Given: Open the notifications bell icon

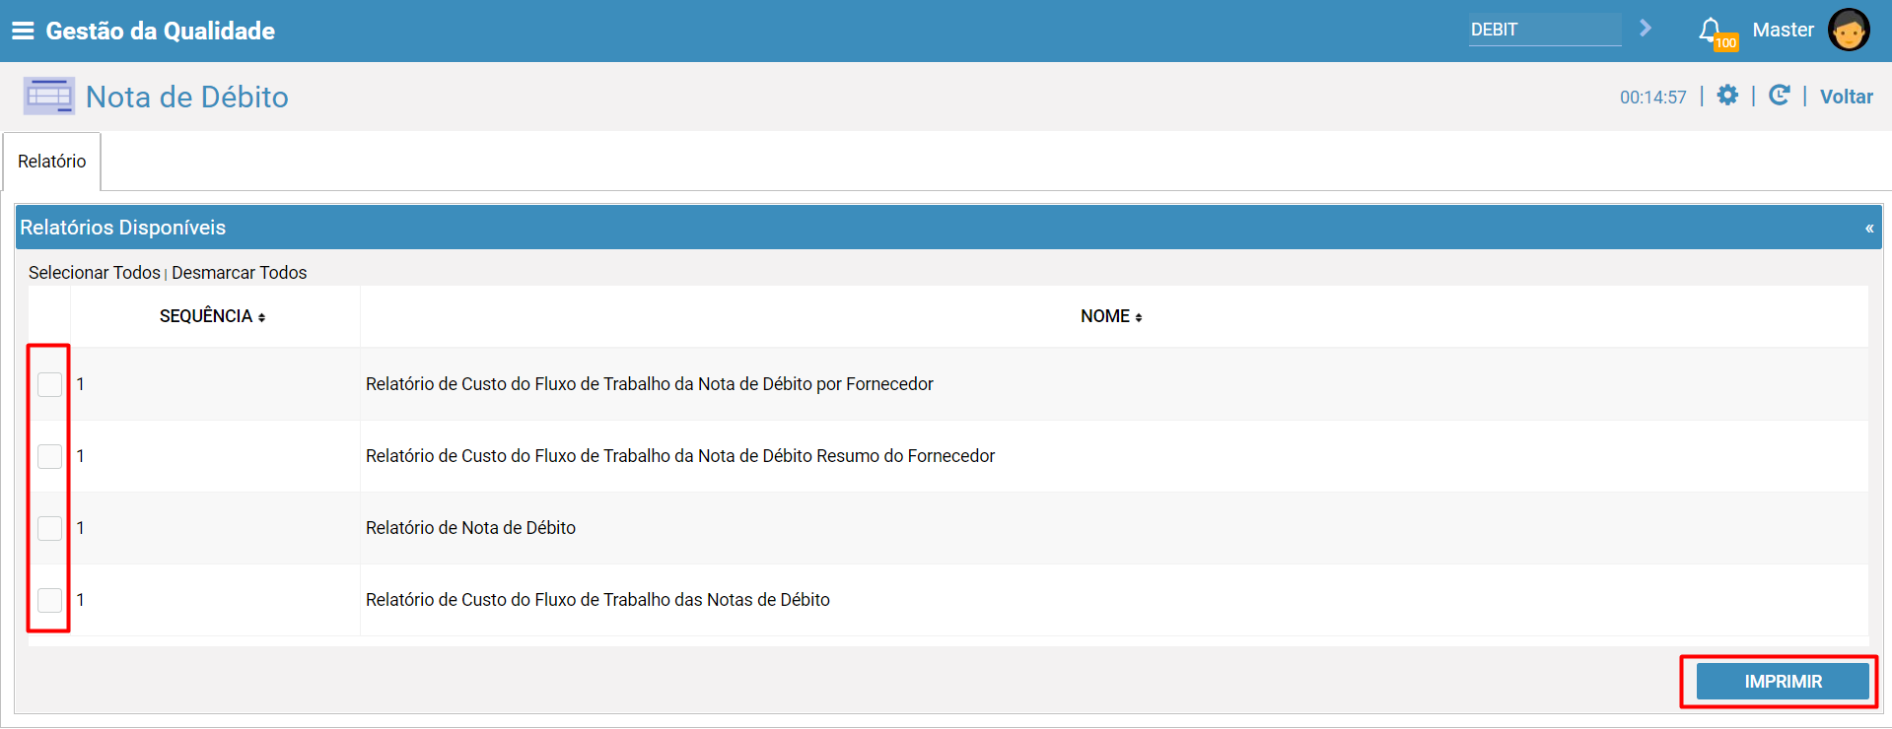Looking at the screenshot, I should 1712,31.
